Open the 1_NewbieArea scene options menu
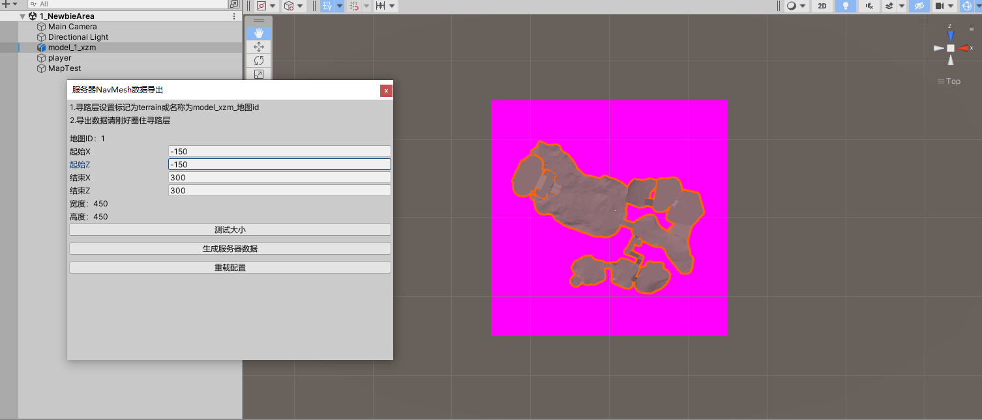The image size is (982, 420). 234,16
